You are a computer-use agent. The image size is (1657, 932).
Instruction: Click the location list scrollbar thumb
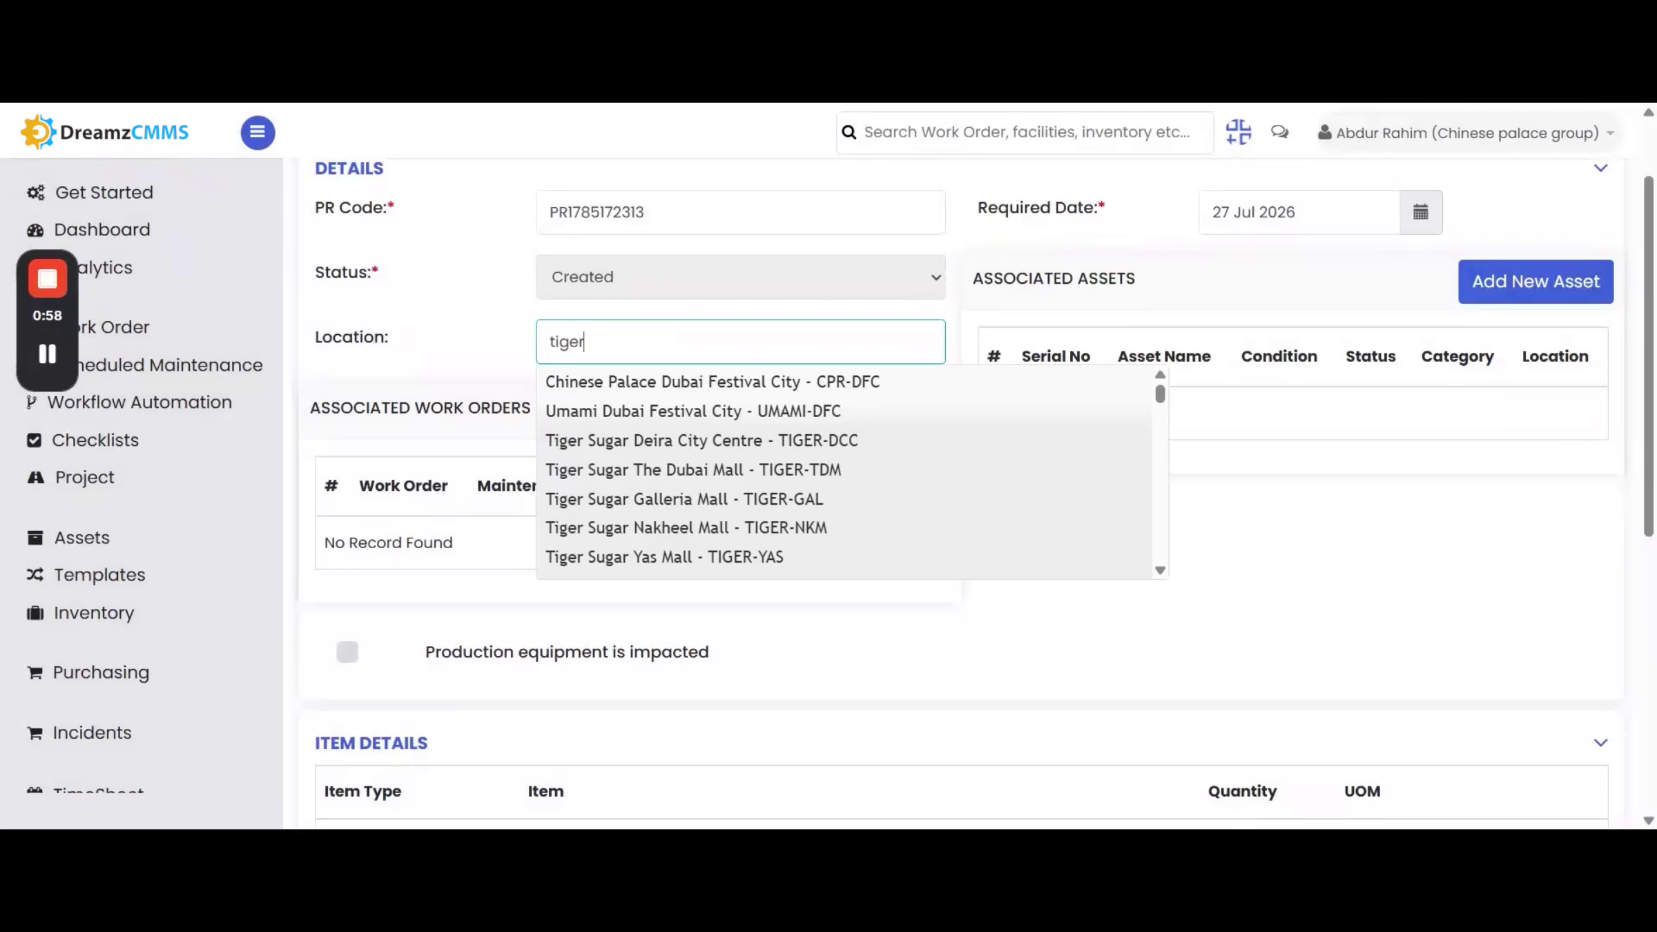coord(1160,394)
